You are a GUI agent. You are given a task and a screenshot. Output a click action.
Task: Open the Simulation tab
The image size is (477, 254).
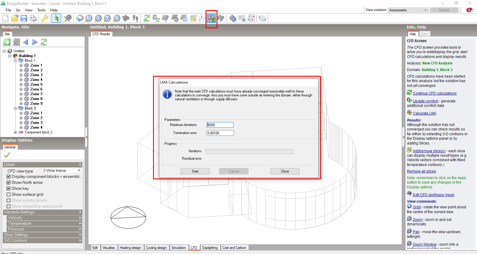coord(178,248)
